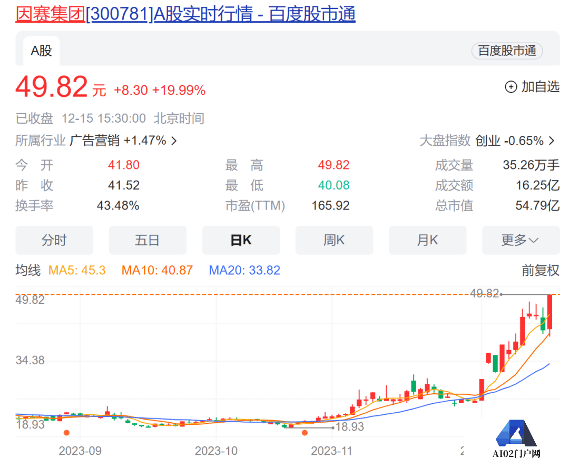569x458 pixels.
Task: Click the MA10: 40.87 indicator label
Action: point(157,270)
